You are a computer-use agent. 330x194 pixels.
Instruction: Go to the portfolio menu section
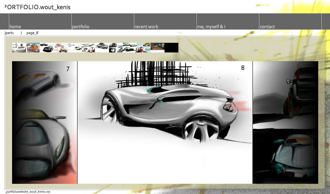click(80, 26)
